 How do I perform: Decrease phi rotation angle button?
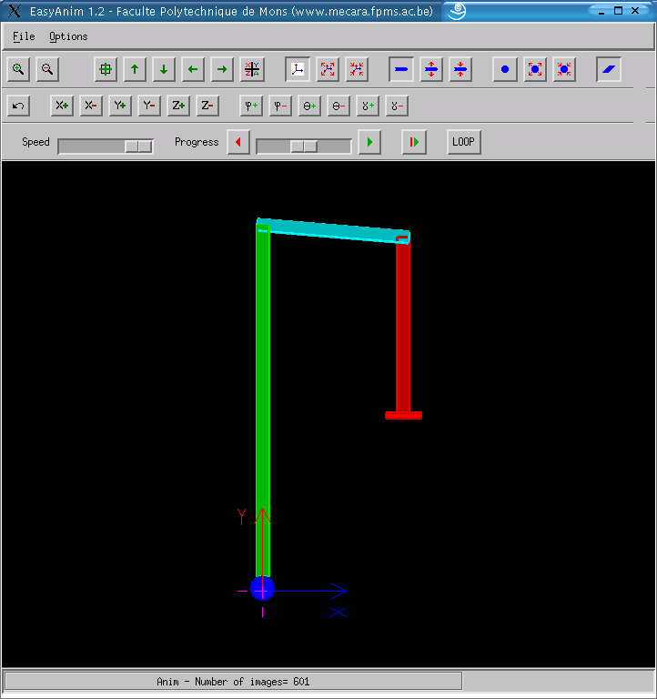tap(280, 106)
